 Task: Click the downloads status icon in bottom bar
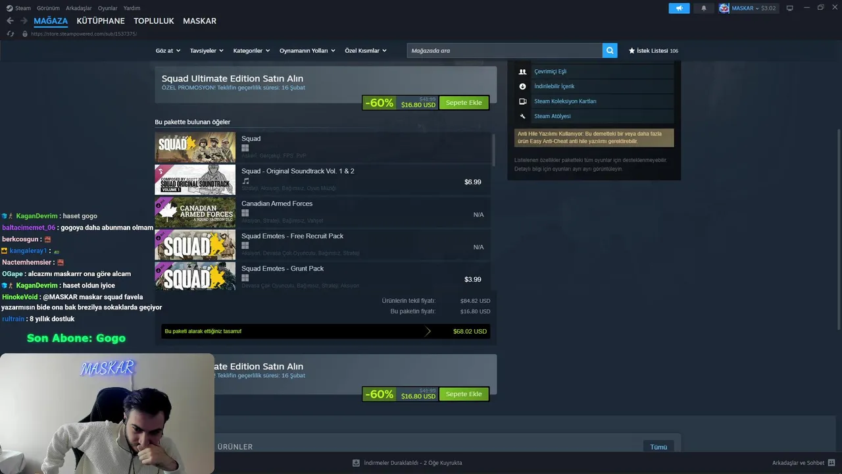pyautogui.click(x=356, y=463)
